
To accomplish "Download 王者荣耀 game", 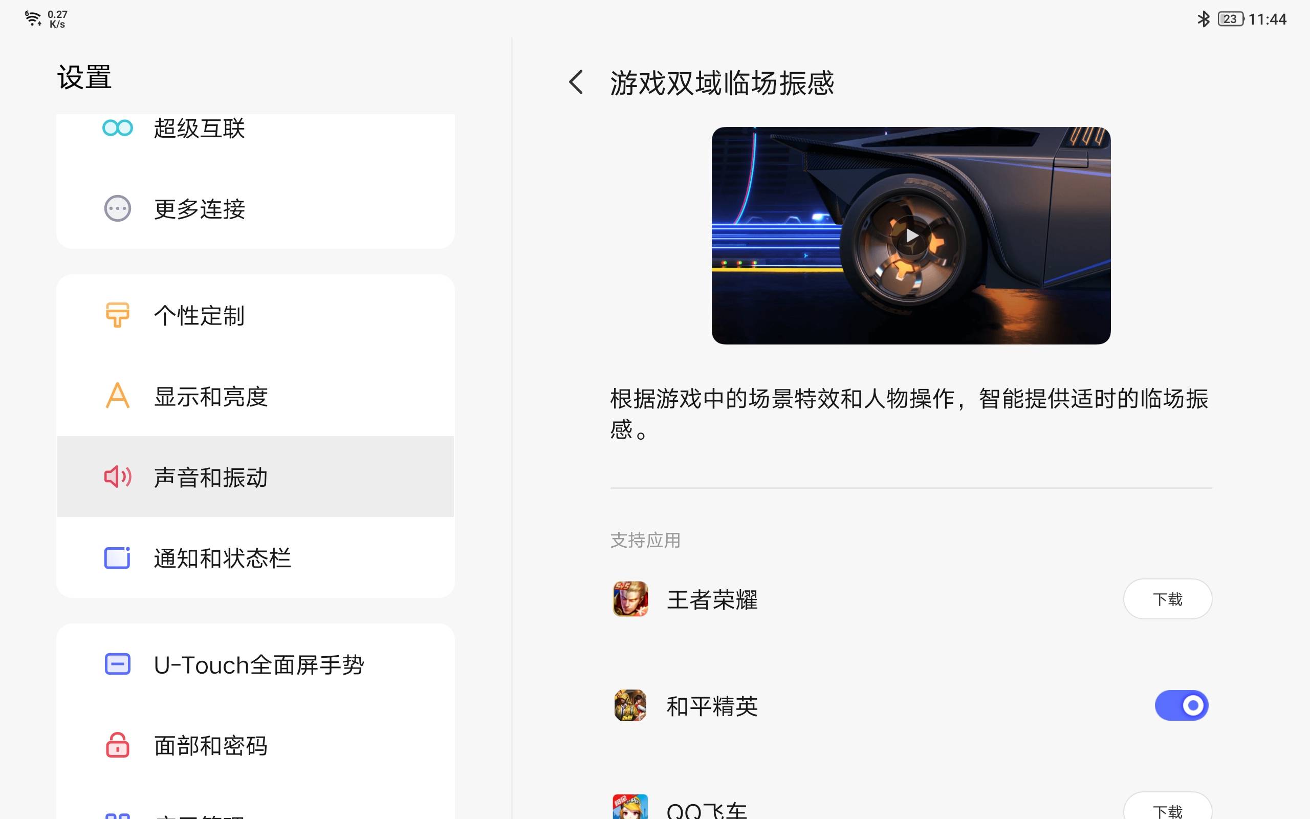I will tap(1167, 599).
